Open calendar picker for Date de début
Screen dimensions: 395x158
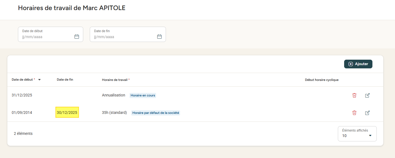(x=77, y=37)
